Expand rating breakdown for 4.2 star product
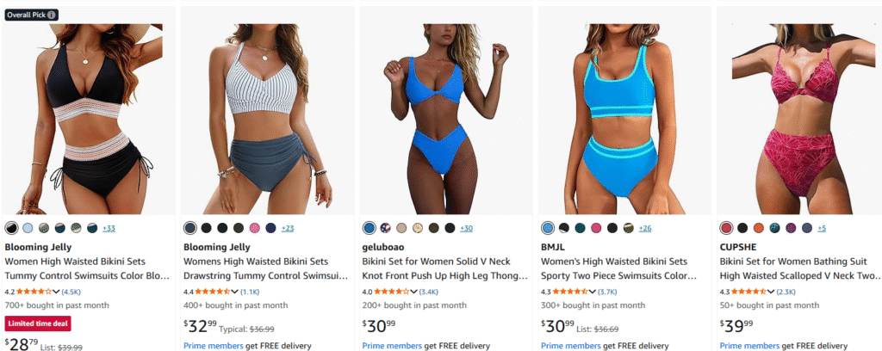The height and width of the screenshot is (351, 882). pyautogui.click(x=56, y=292)
